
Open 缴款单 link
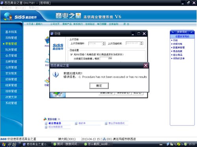click(x=82, y=123)
